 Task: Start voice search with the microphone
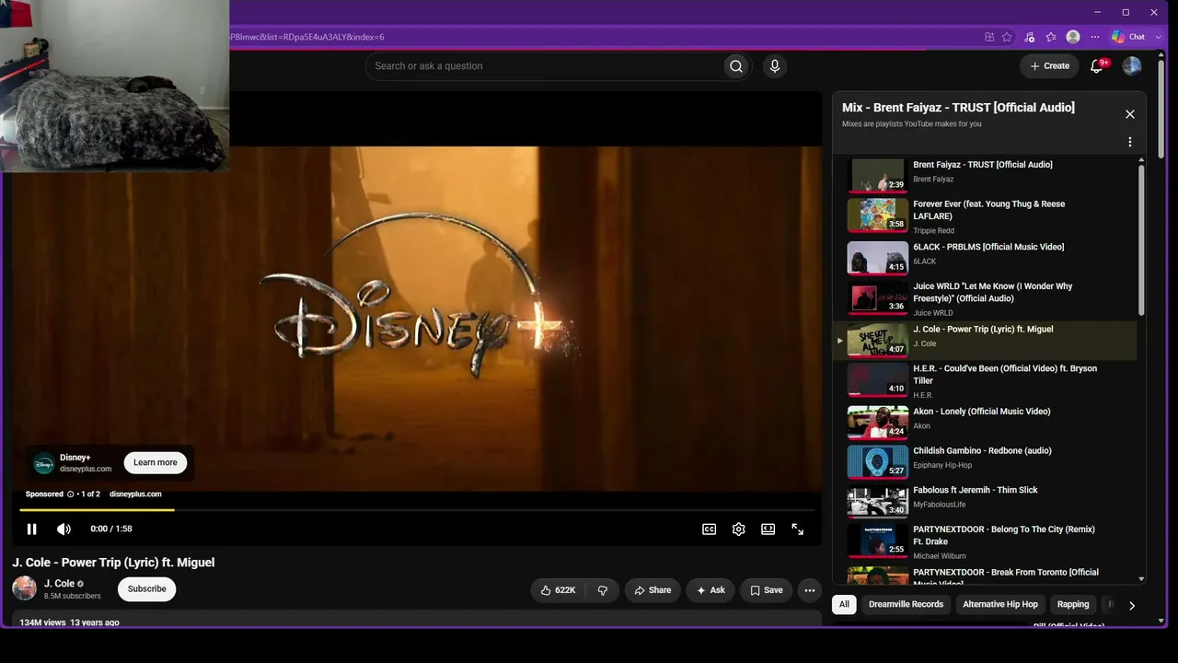(x=775, y=66)
